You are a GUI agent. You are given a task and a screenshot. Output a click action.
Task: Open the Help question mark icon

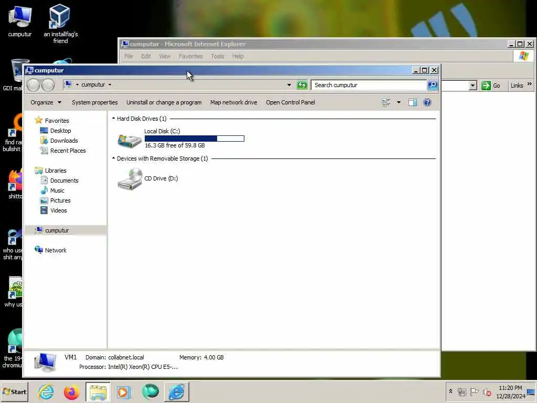pyautogui.click(x=427, y=102)
